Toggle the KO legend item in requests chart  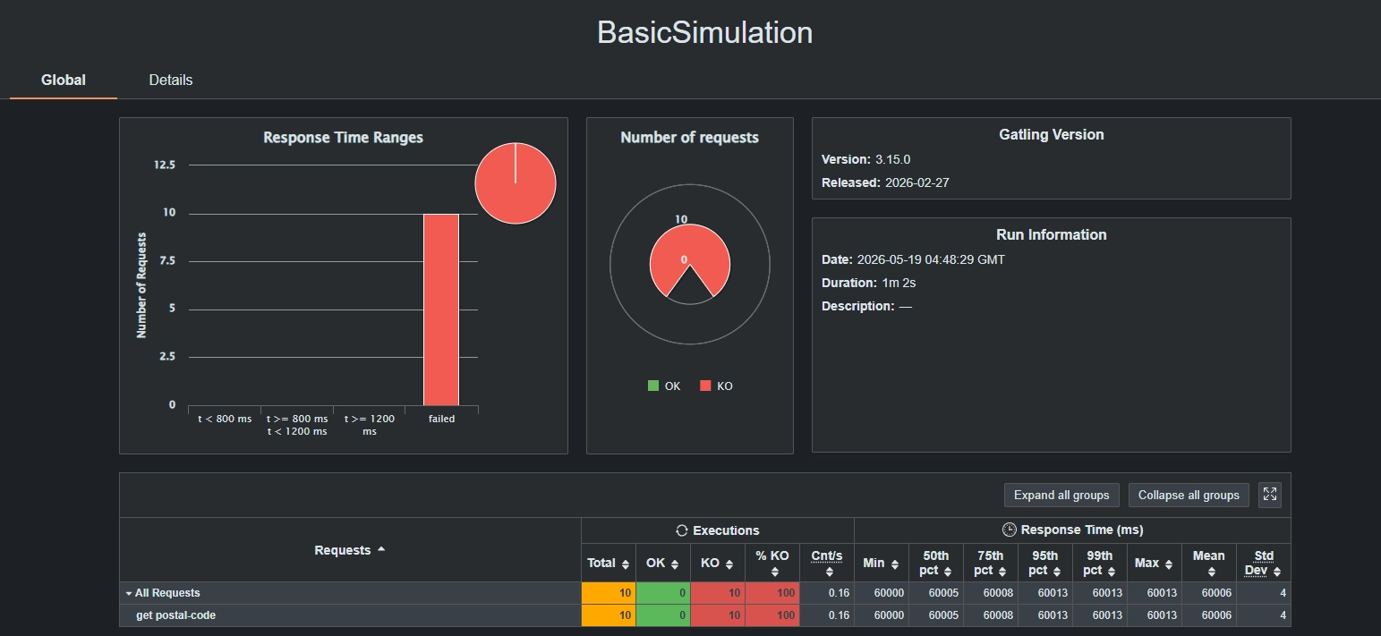click(x=716, y=386)
